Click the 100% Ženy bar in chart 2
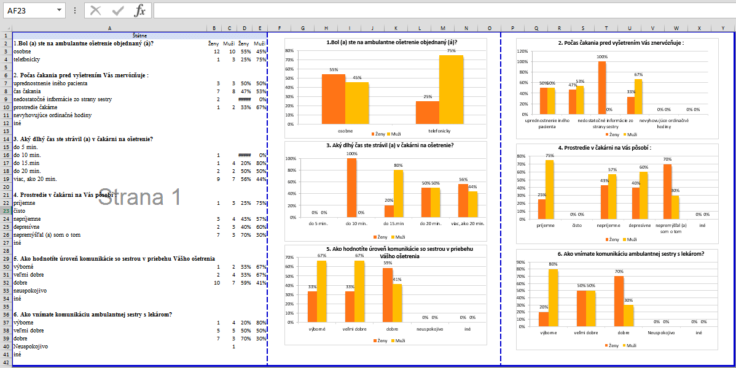This screenshot has width=736, height=368. click(x=602, y=88)
